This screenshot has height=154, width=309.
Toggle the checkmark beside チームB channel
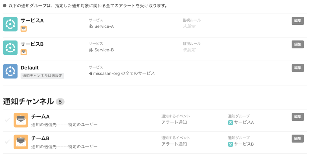click(x=7, y=142)
